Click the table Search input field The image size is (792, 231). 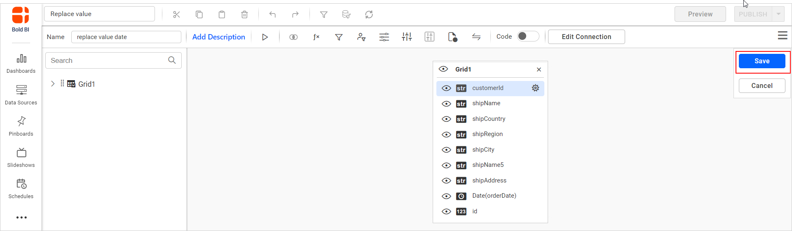point(107,60)
